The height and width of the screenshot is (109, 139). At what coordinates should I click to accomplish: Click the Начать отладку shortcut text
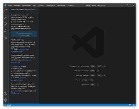point(82,80)
